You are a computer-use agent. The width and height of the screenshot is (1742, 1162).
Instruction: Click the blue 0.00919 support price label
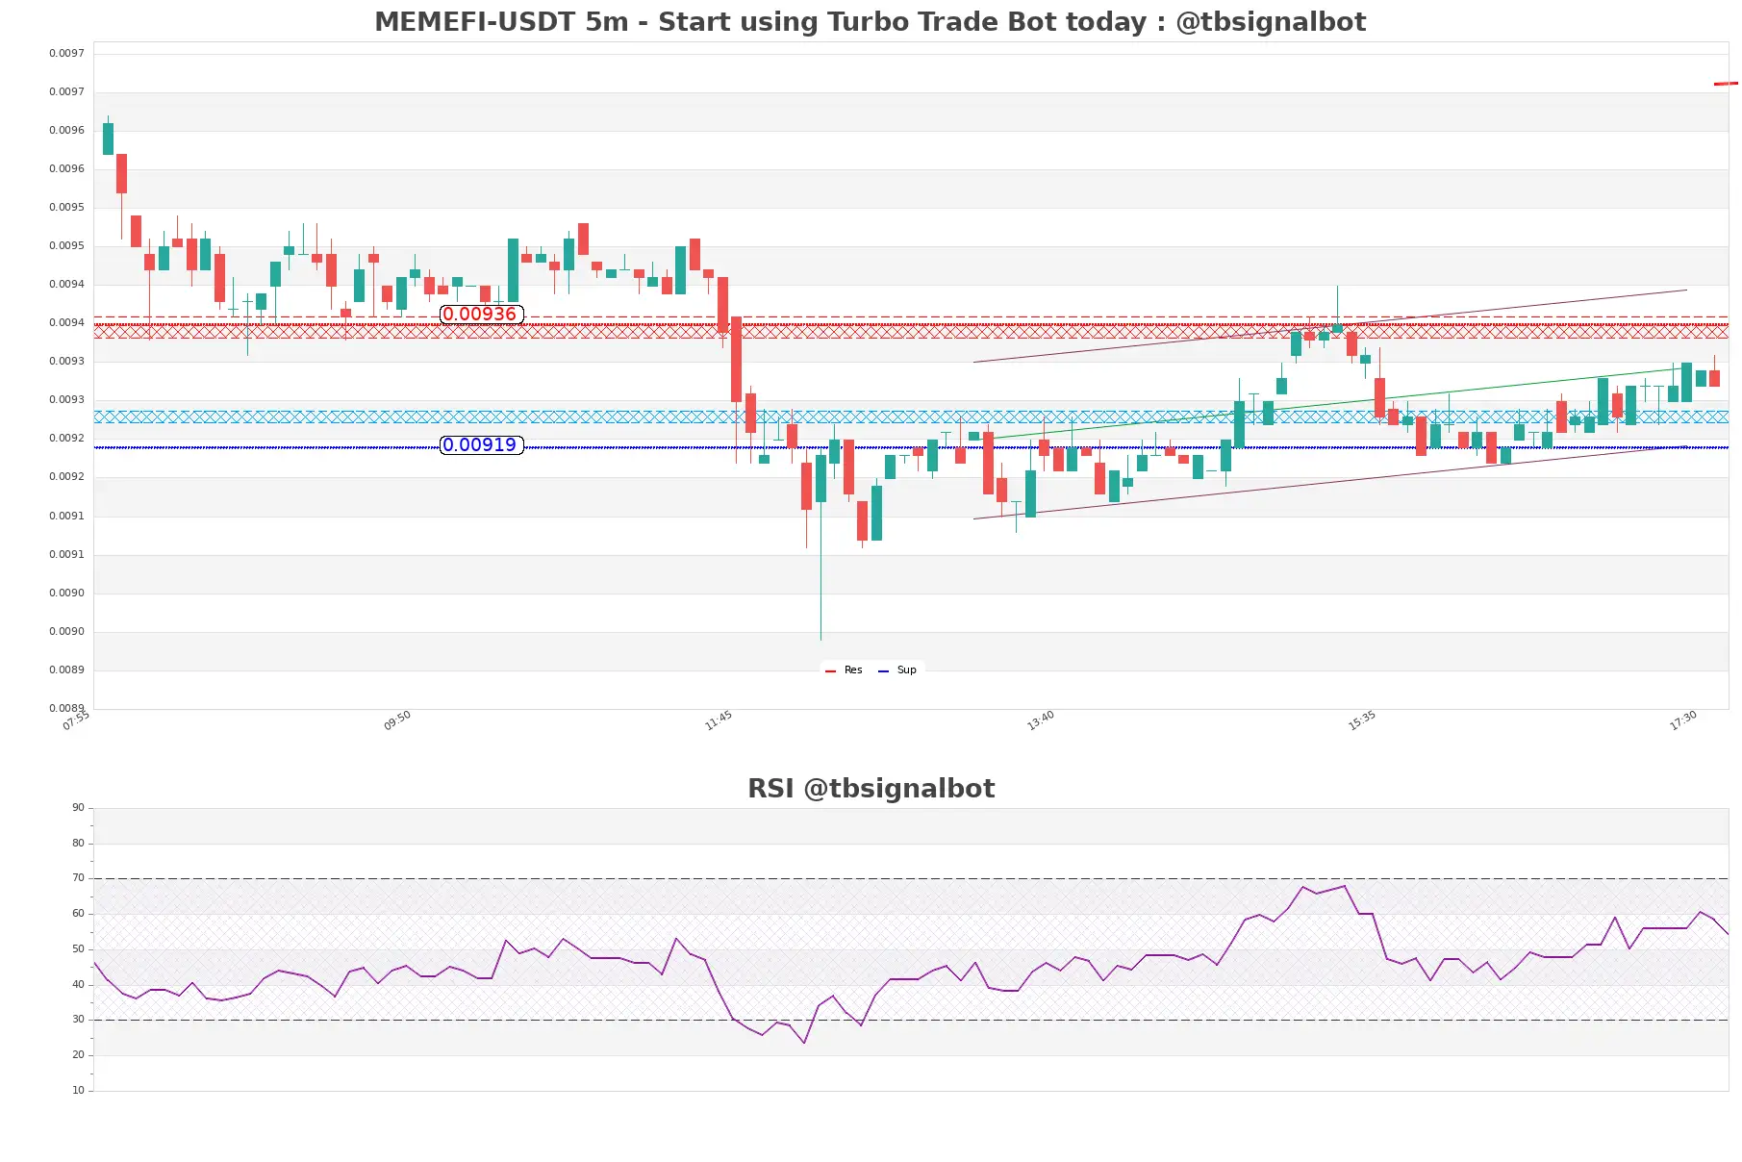[x=481, y=445]
